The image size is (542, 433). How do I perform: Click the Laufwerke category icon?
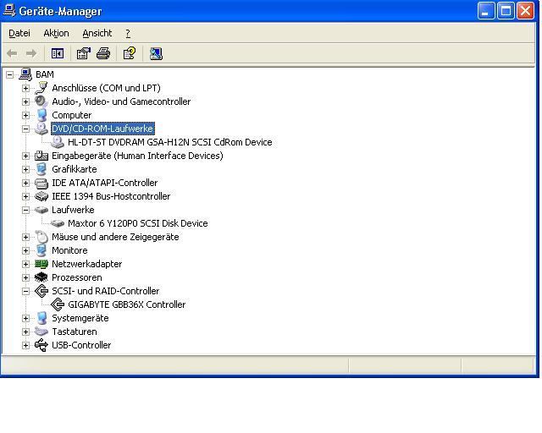click(41, 210)
